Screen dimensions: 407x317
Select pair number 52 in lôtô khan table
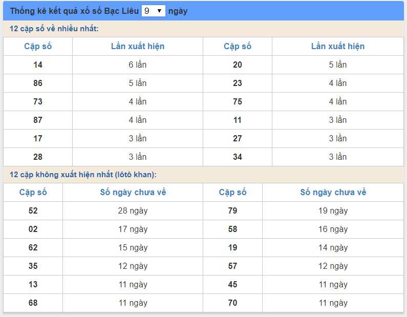[x=33, y=210]
